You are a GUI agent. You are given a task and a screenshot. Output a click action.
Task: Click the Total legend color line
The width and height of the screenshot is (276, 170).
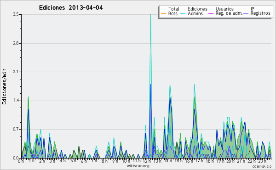(x=163, y=9)
